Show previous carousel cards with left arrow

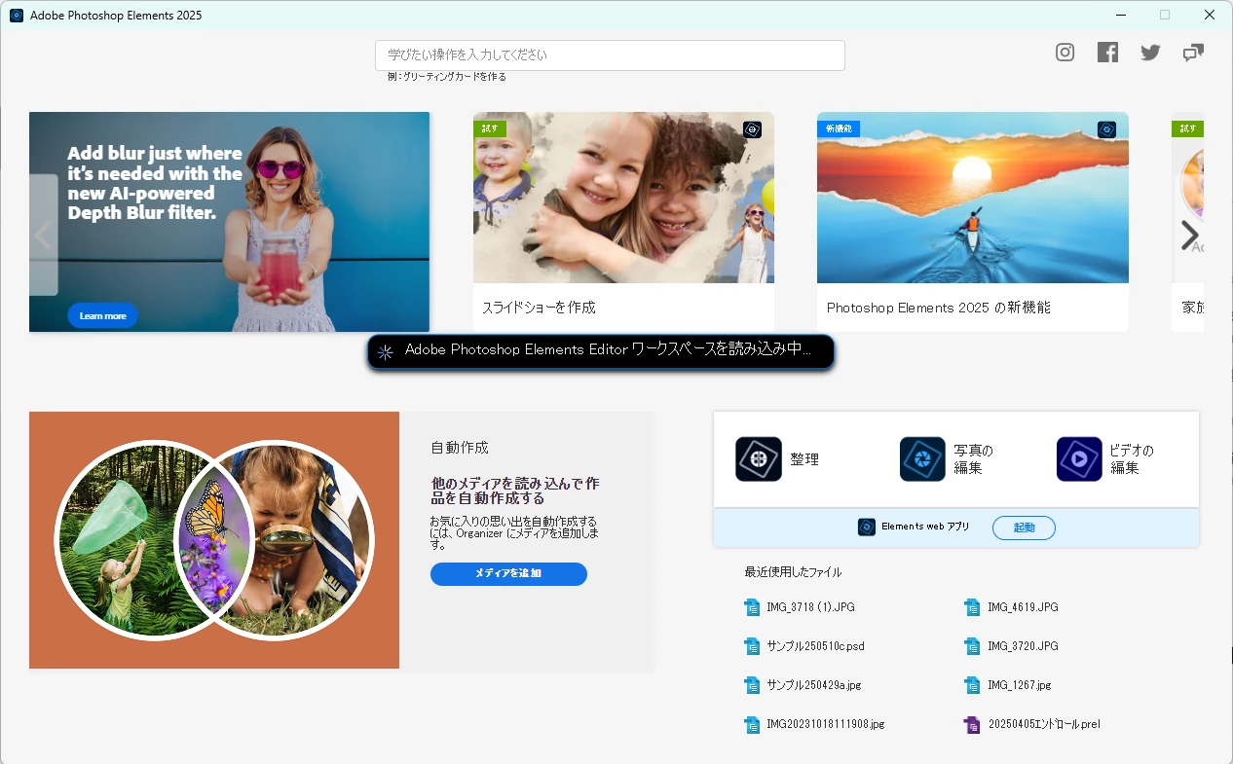(x=43, y=235)
